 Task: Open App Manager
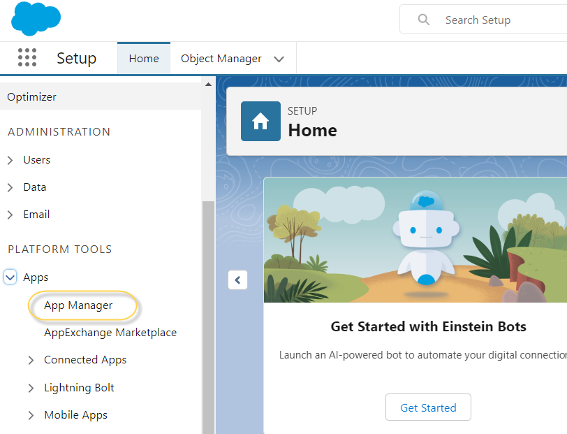tap(78, 305)
